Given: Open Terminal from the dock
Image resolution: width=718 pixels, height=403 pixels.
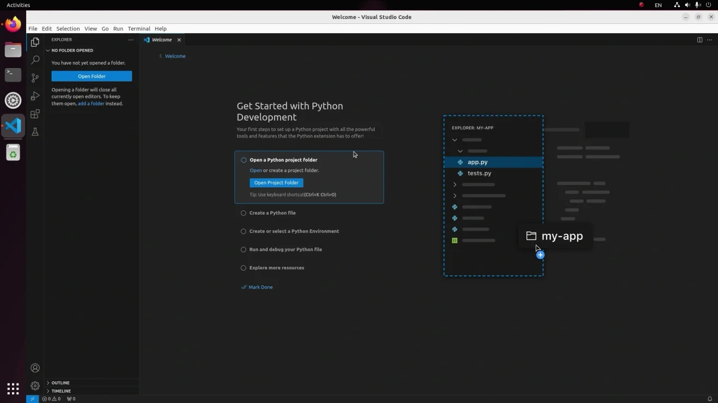Looking at the screenshot, I should coord(13,75).
